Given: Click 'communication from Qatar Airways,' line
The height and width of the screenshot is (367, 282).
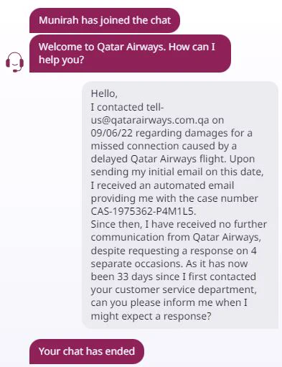Looking at the screenshot, I should point(176,238).
